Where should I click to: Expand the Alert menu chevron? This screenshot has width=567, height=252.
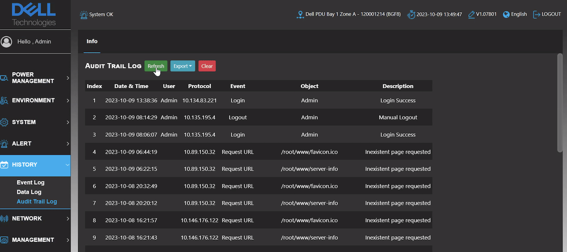(68, 144)
